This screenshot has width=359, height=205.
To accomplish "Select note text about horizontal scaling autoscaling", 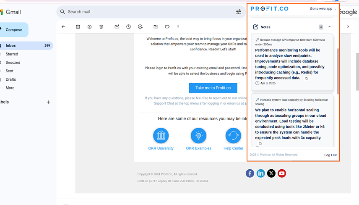I will pos(291,124).
